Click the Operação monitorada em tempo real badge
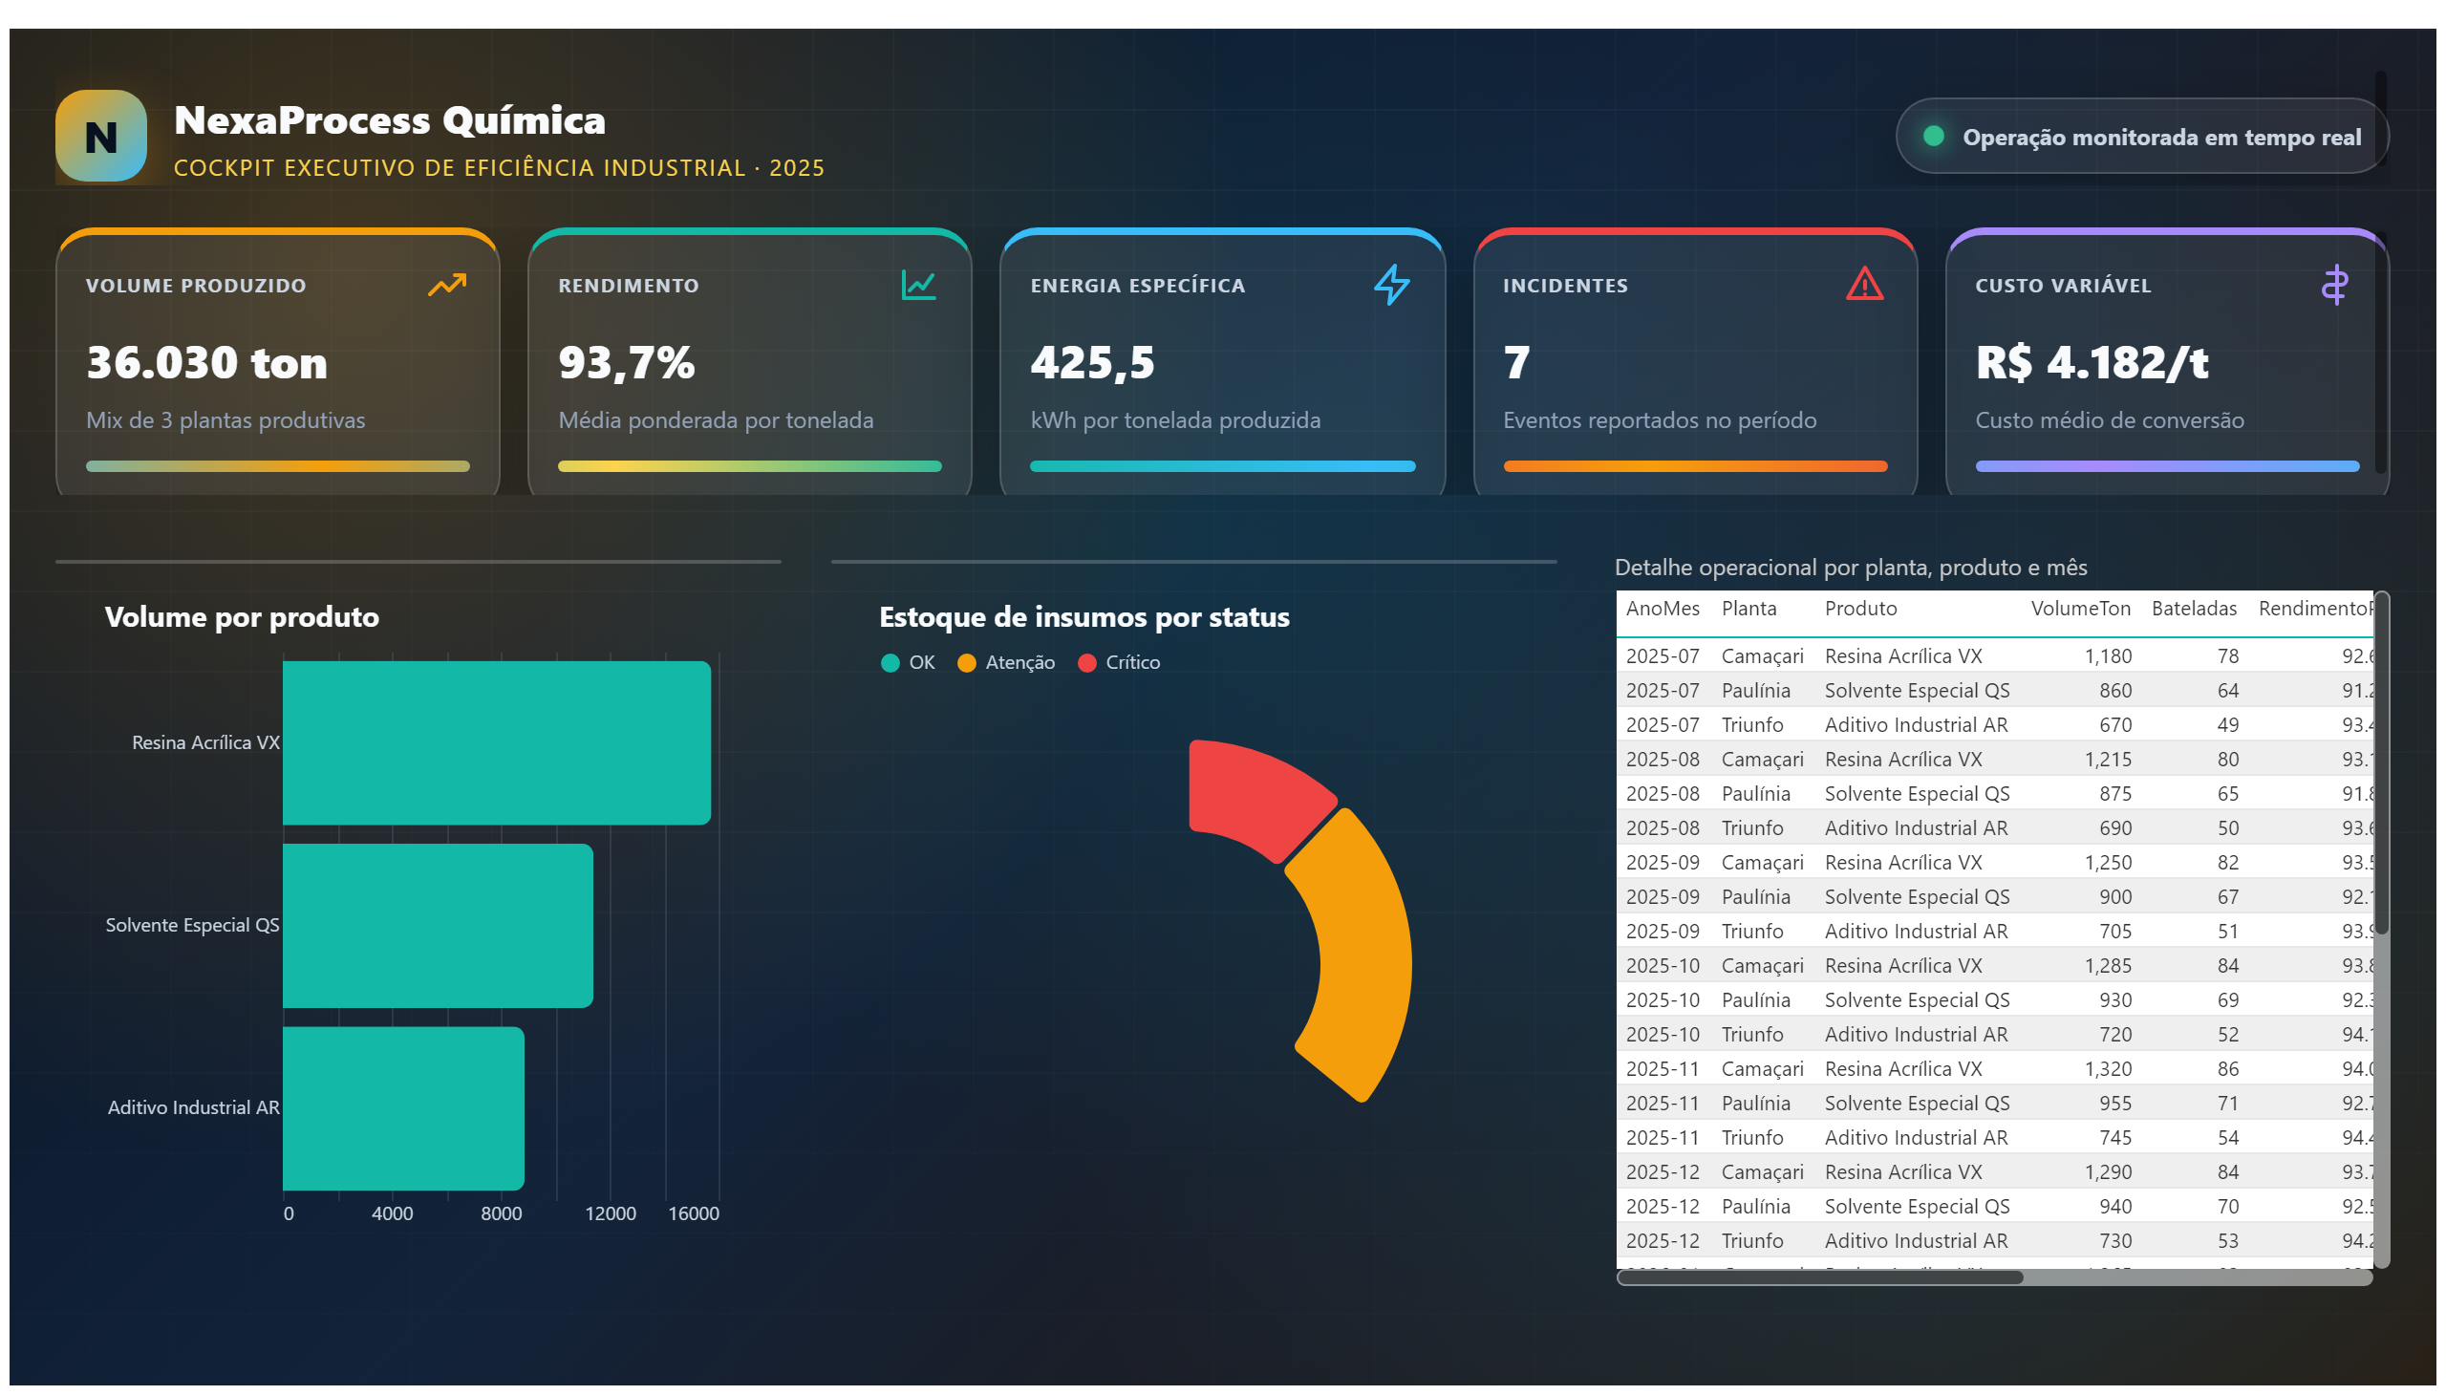2446x1395 pixels. pyautogui.click(x=2140, y=136)
